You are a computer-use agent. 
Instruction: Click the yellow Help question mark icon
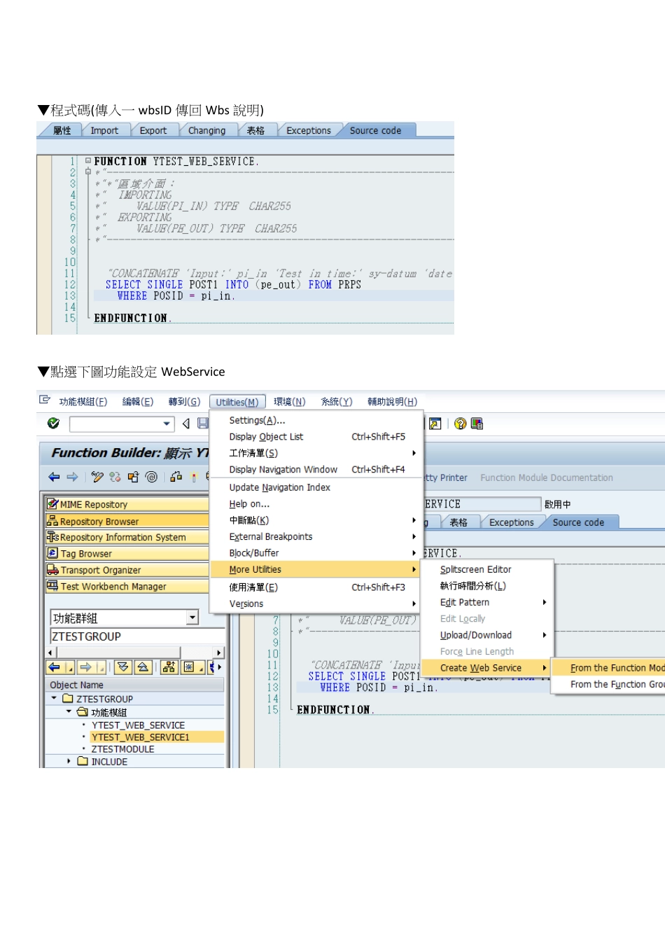tap(460, 423)
